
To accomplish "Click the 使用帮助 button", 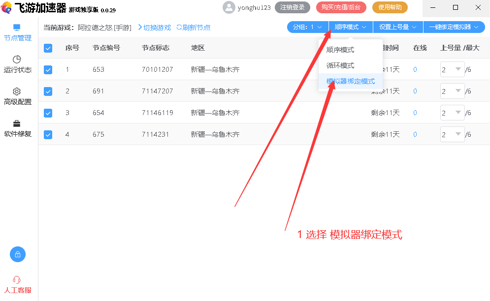I will (390, 7).
